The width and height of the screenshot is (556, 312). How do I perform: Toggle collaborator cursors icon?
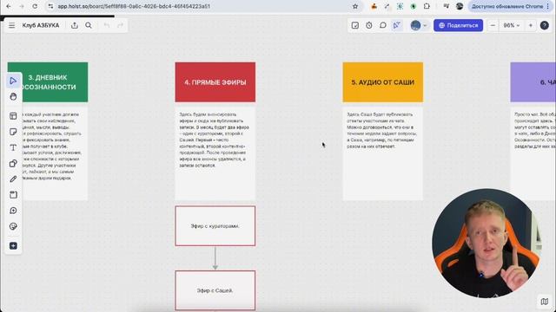[x=397, y=25]
